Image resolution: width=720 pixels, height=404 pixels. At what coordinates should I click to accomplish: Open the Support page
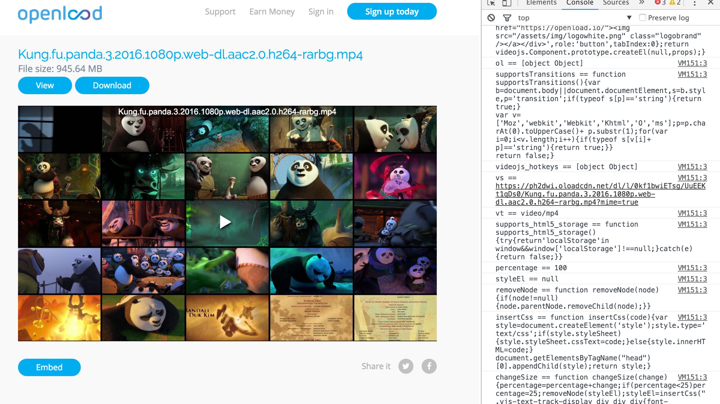pos(220,12)
